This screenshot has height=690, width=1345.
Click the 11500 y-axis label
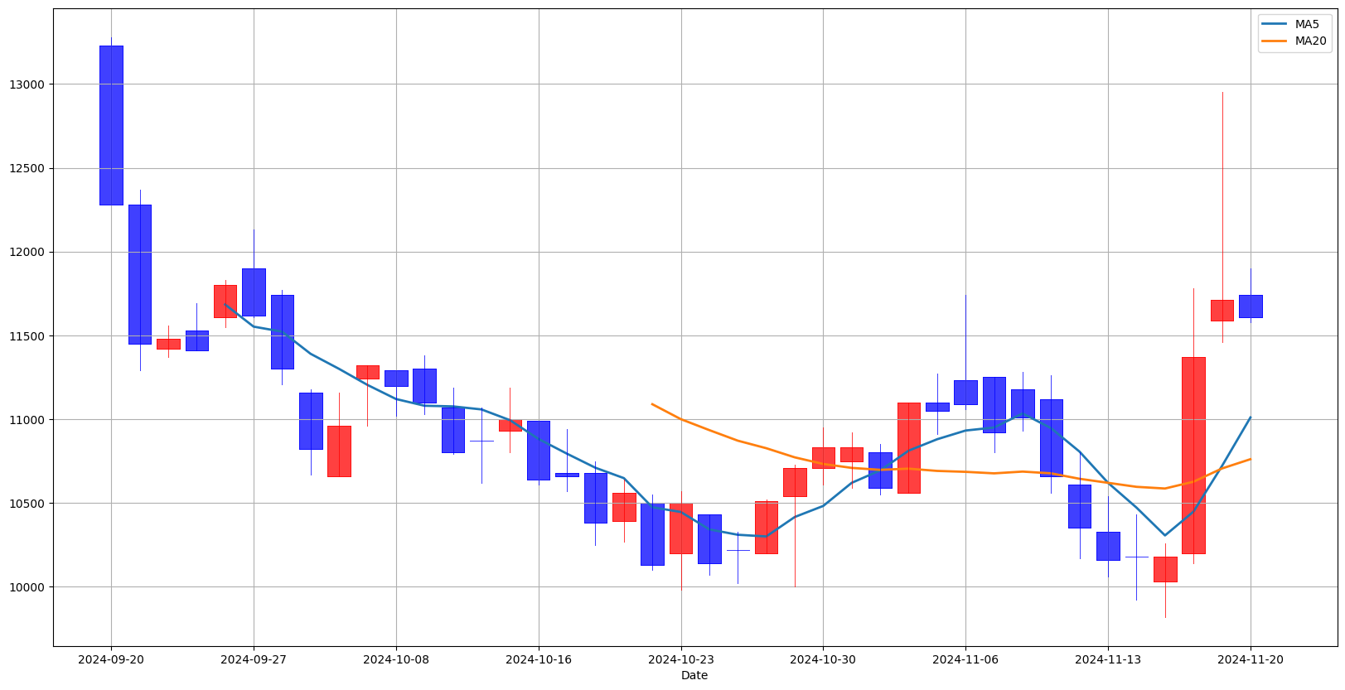pos(30,335)
